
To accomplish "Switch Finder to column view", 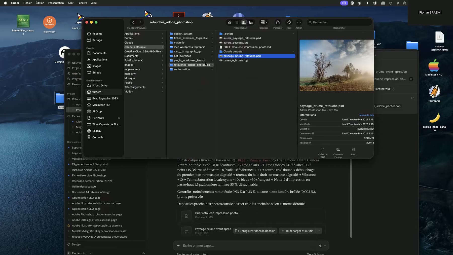I will pos(244,22).
